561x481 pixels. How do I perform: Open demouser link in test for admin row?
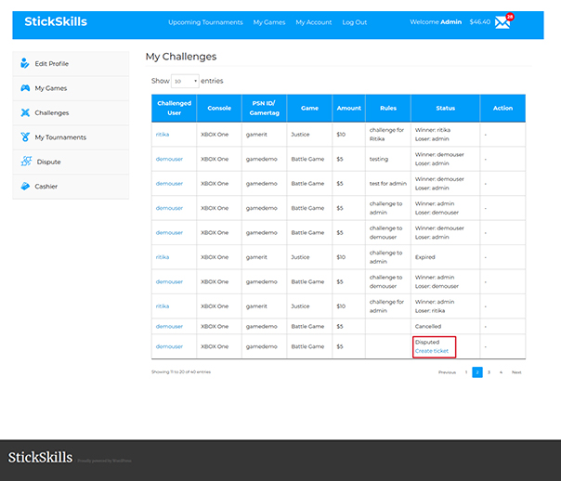(169, 184)
